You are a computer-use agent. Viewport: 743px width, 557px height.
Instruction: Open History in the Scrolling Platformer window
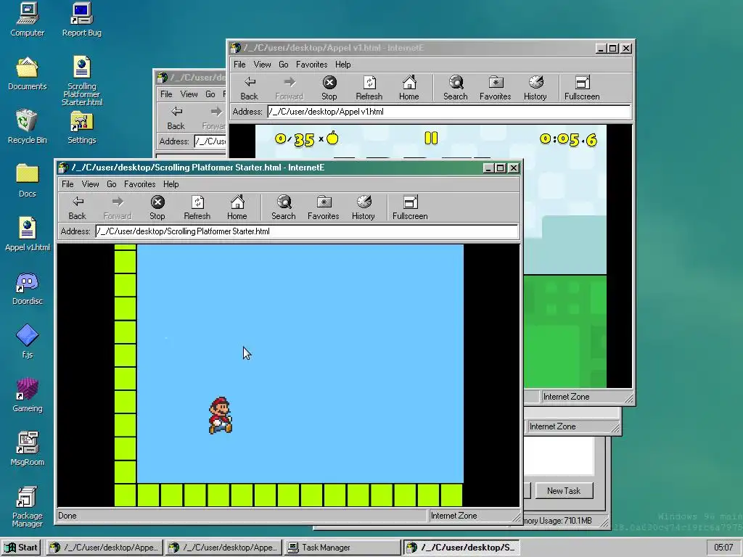coord(364,208)
